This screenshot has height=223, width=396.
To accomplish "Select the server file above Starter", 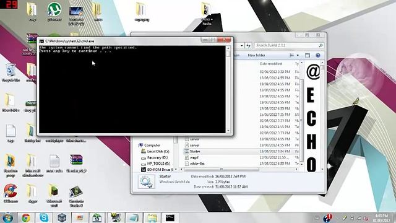I will [x=192, y=145].
